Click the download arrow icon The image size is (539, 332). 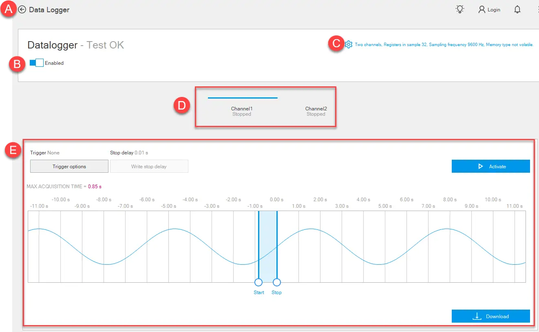[477, 316]
